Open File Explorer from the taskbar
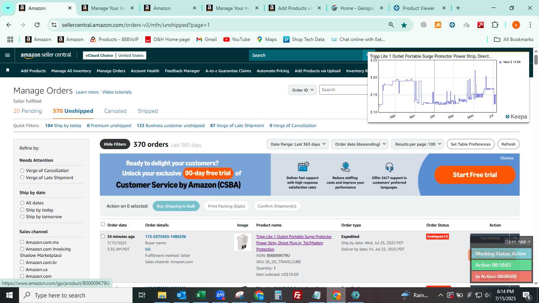Image resolution: width=539 pixels, height=303 pixels. coord(162,295)
